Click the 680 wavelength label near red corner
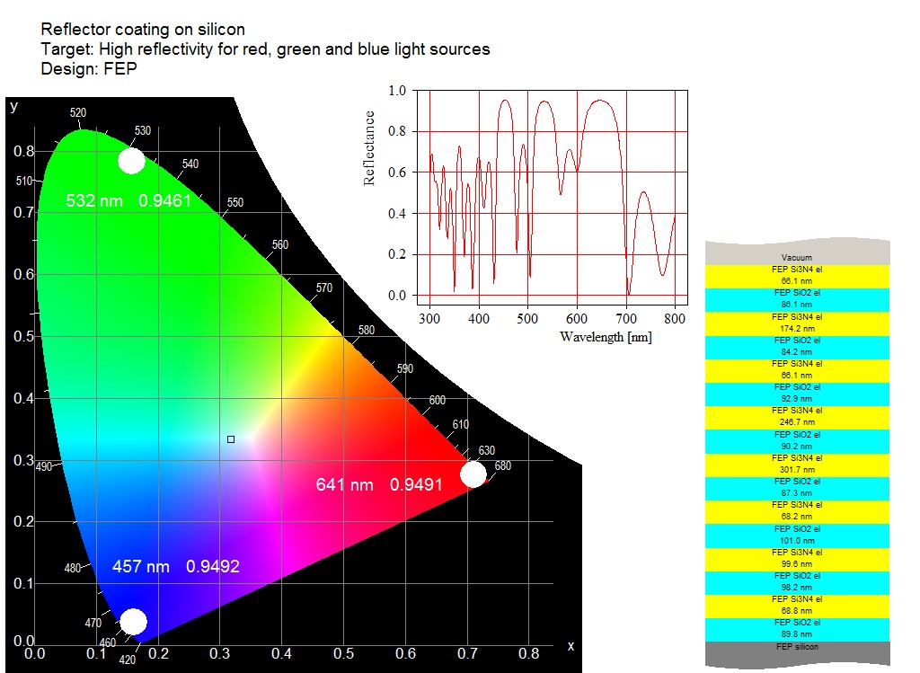The image size is (920, 673). (x=503, y=465)
